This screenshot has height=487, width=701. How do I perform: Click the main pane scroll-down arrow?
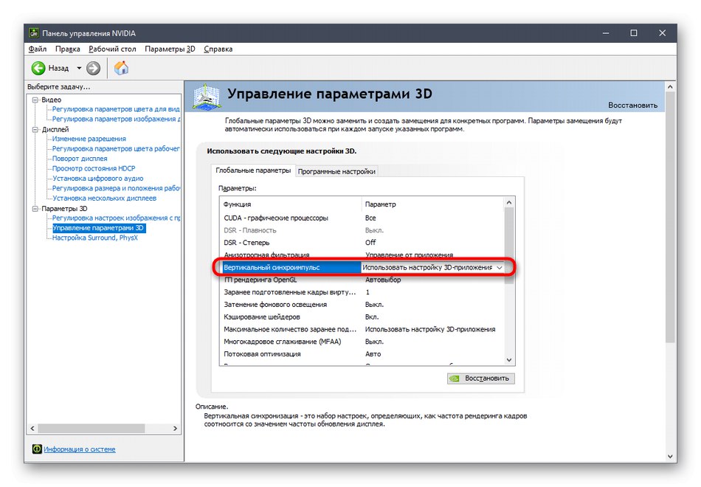[670, 457]
